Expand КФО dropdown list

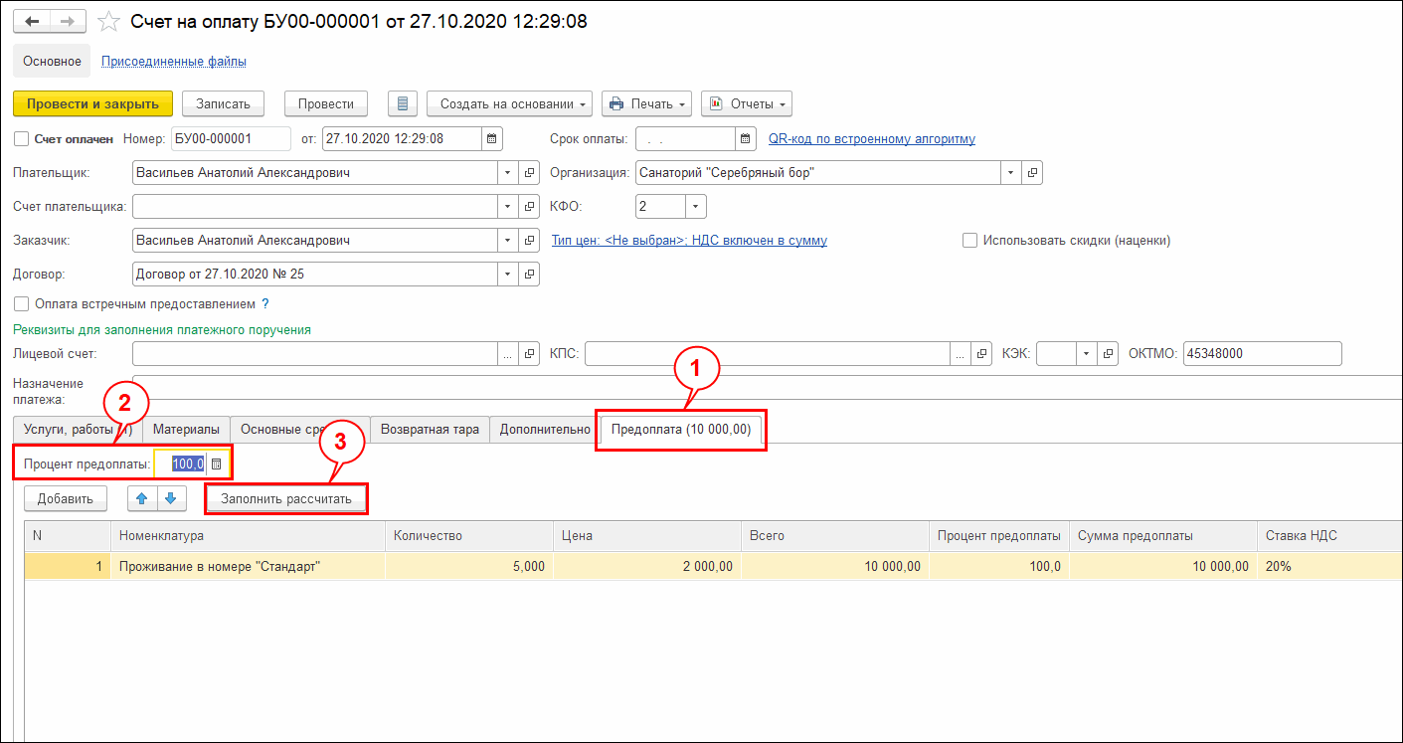tap(696, 207)
